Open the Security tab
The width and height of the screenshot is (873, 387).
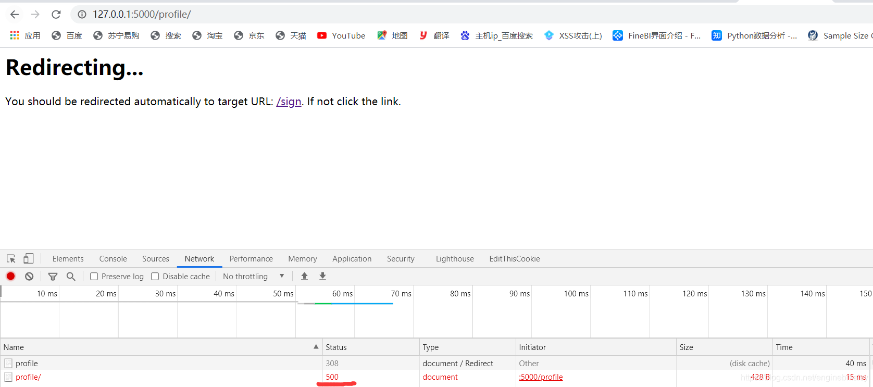pyautogui.click(x=401, y=259)
